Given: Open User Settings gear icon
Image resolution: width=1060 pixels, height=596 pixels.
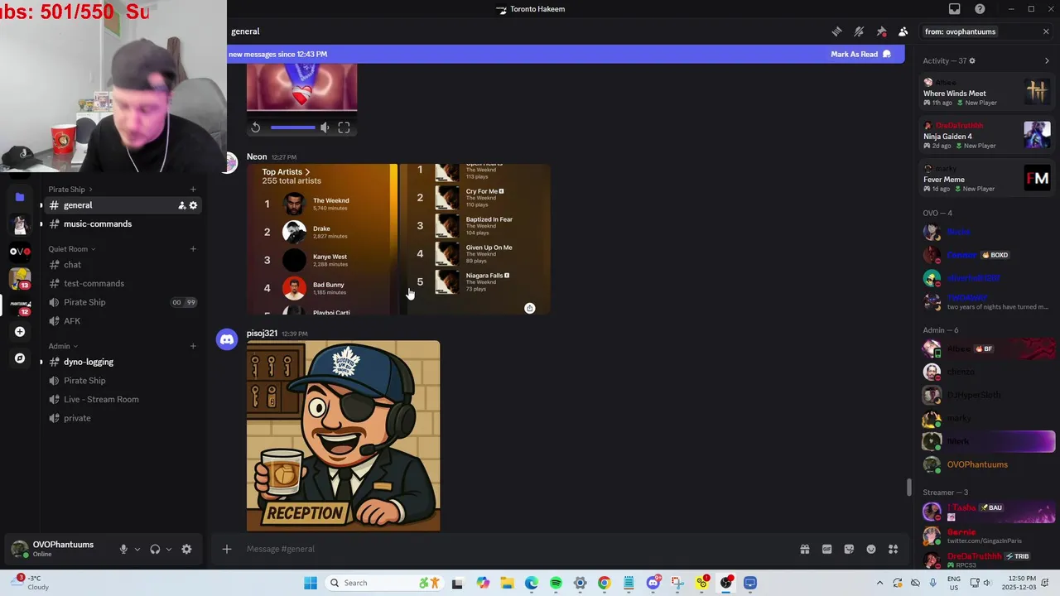Looking at the screenshot, I should point(186,549).
